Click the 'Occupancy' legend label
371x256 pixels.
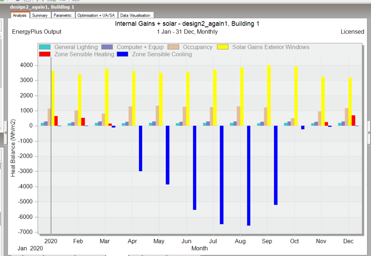point(198,47)
